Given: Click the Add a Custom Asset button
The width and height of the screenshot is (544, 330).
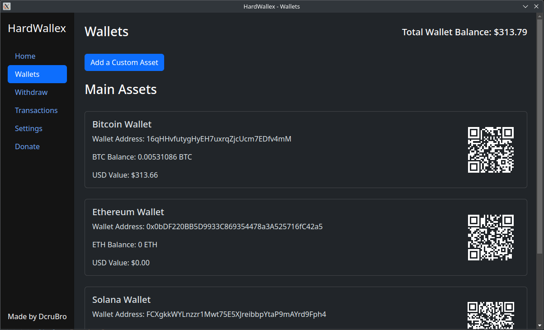Looking at the screenshot, I should [x=124, y=62].
